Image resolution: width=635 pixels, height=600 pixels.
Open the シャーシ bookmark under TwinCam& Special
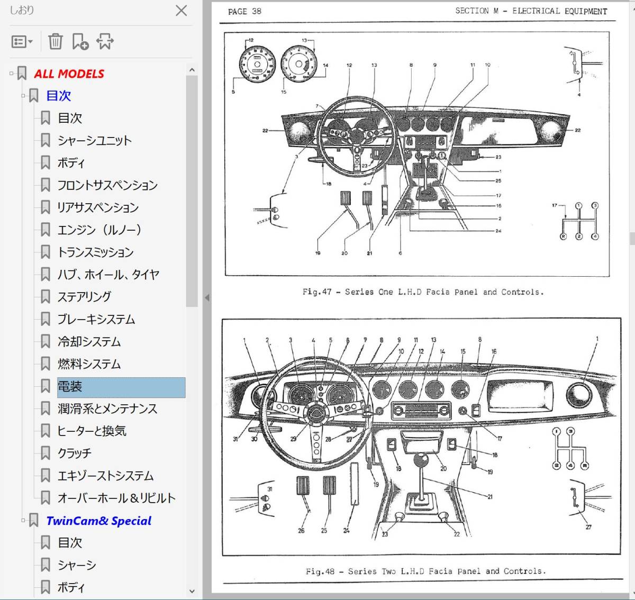click(x=77, y=565)
